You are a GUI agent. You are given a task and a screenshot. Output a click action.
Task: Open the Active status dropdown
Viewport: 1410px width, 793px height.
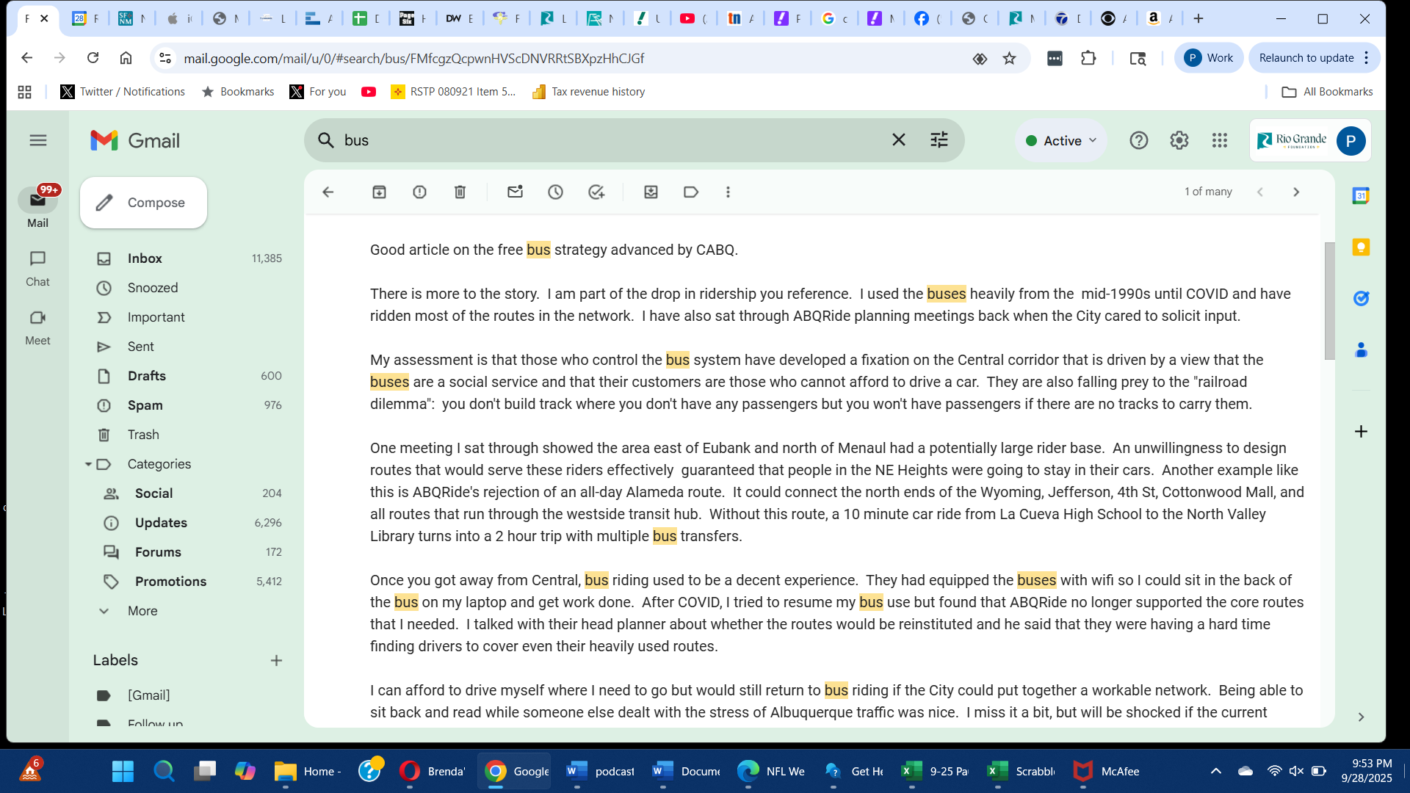[1061, 140]
